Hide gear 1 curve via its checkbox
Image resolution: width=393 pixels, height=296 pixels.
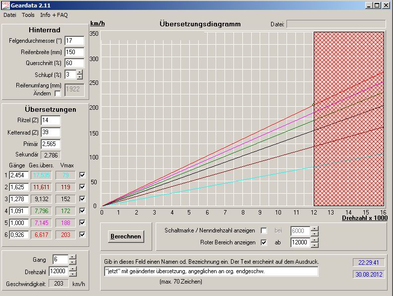[x=82, y=175]
